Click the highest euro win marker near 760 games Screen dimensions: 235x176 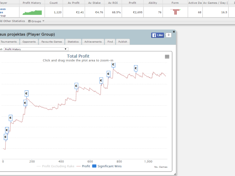click(x=113, y=65)
